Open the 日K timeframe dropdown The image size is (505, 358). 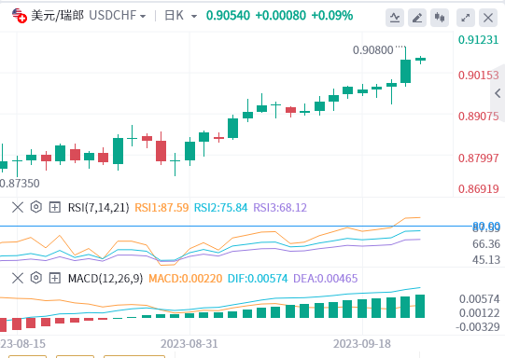pyautogui.click(x=181, y=16)
